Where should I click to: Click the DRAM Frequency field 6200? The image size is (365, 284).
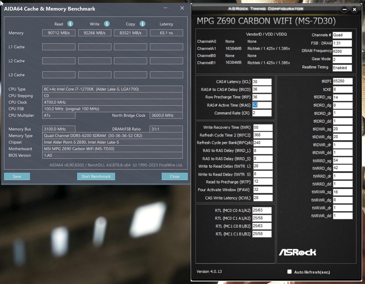point(342,51)
